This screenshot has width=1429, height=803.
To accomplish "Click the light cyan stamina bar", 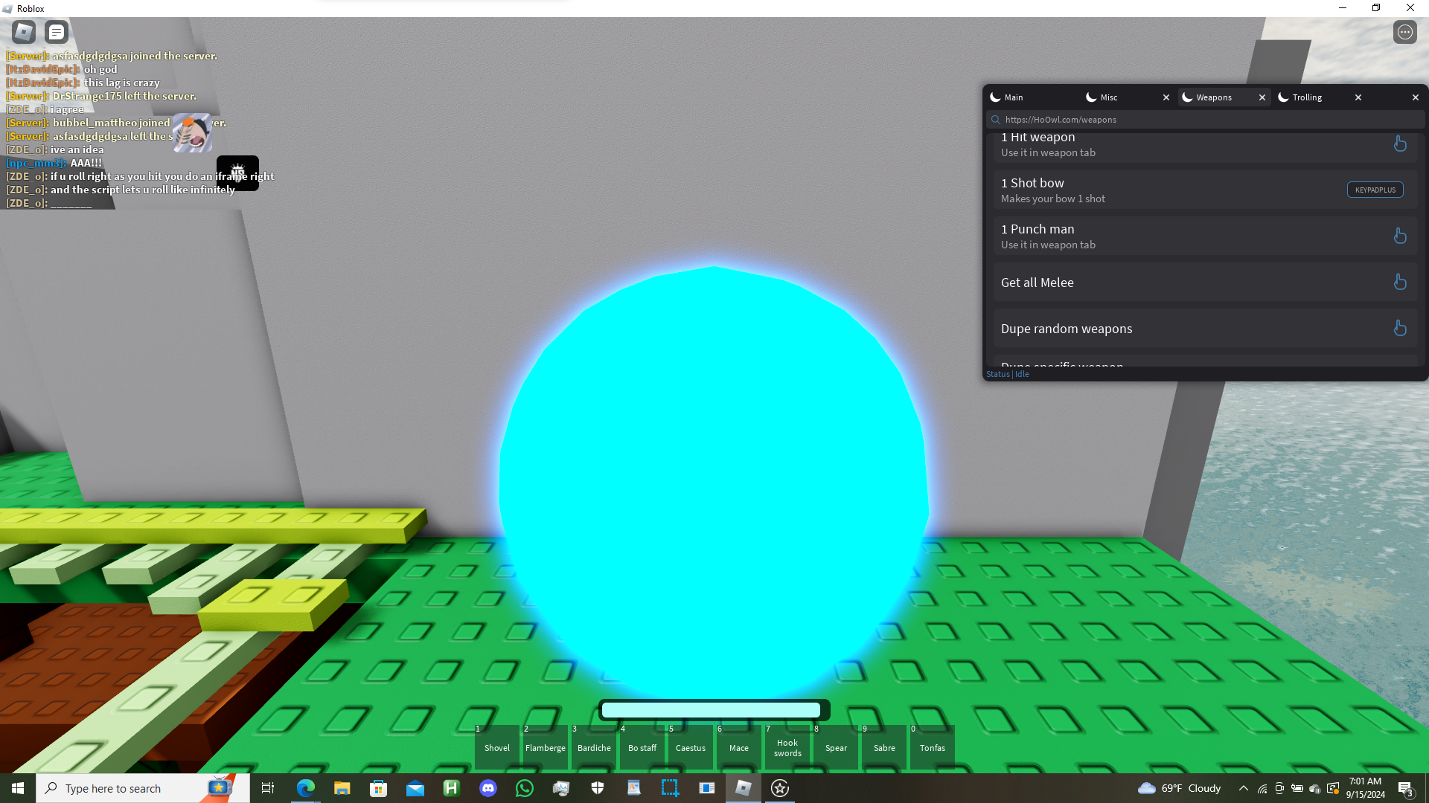I will [x=711, y=710].
